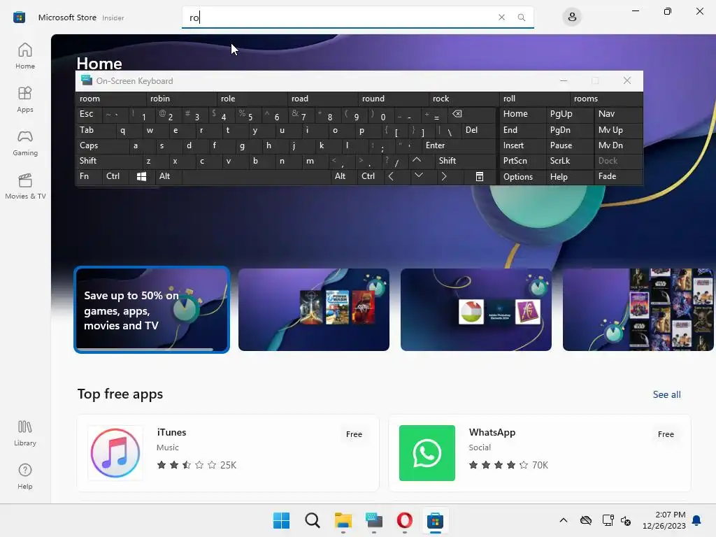Open the Windows Start button
The height and width of the screenshot is (537, 716).
coord(281,520)
